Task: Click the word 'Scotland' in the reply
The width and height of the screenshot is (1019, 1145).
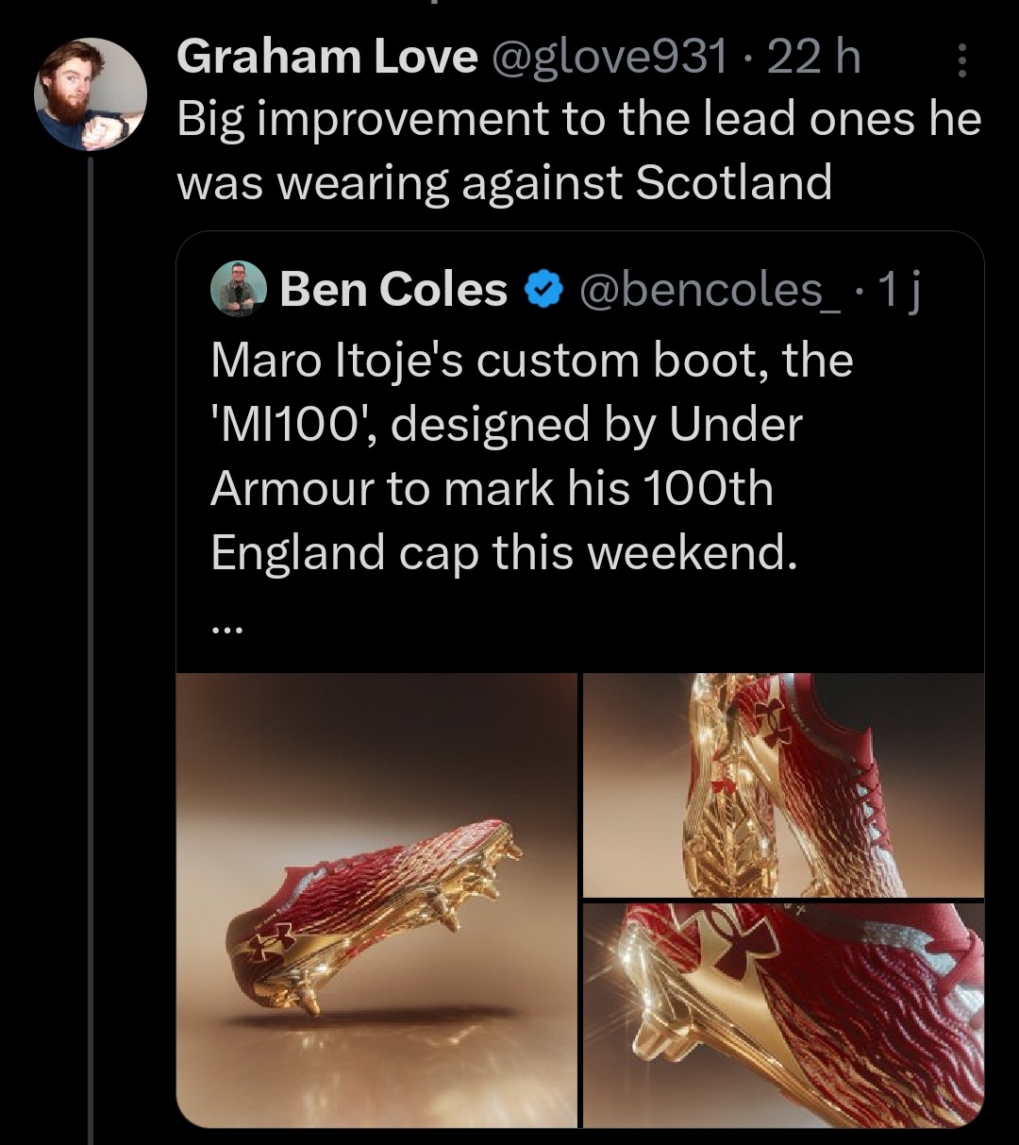Action: click(x=733, y=182)
